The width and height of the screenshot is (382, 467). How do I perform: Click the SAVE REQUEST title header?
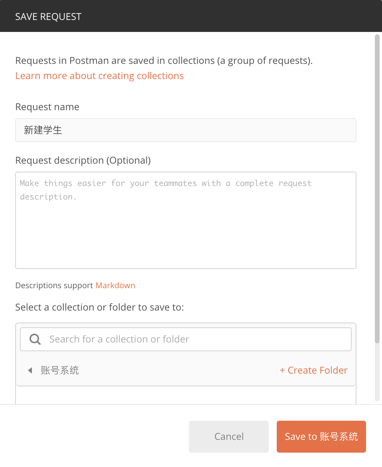(48, 17)
